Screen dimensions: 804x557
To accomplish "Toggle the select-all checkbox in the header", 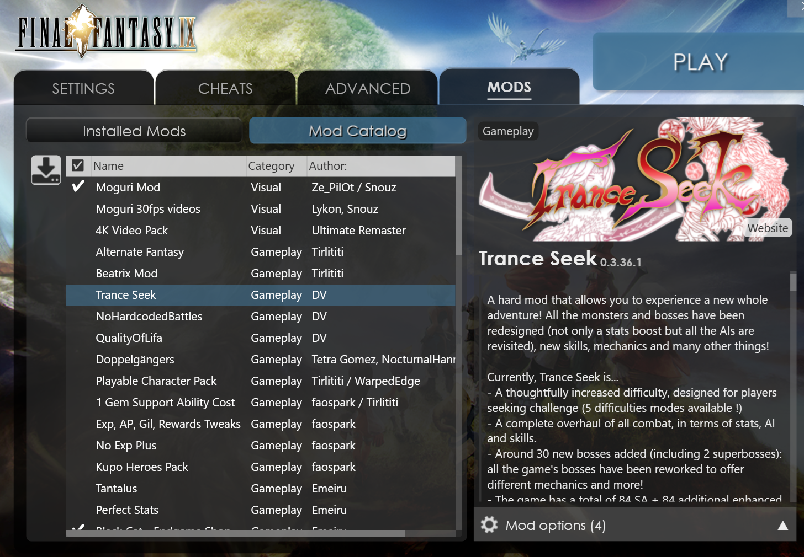I will tap(78, 165).
